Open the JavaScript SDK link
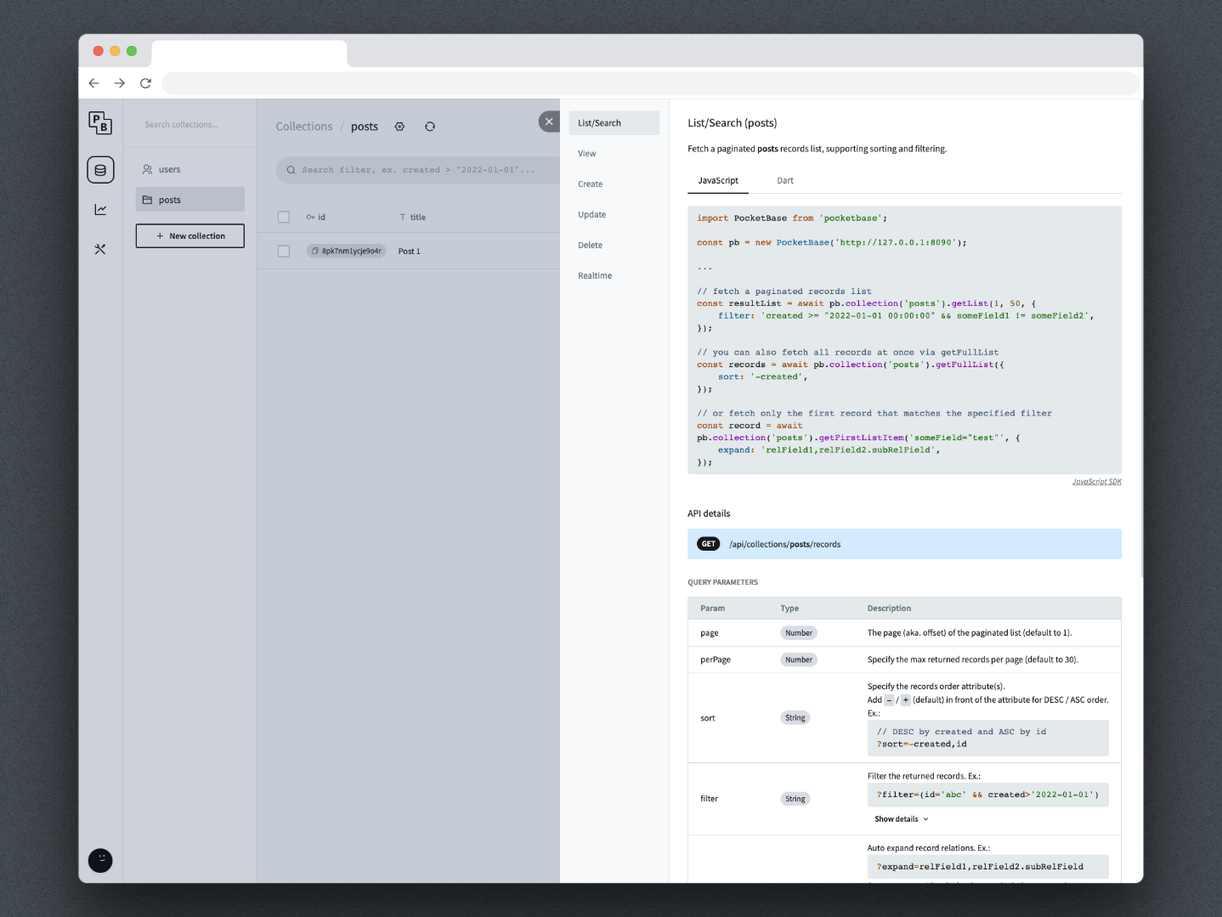This screenshot has width=1222, height=917. [x=1096, y=482]
